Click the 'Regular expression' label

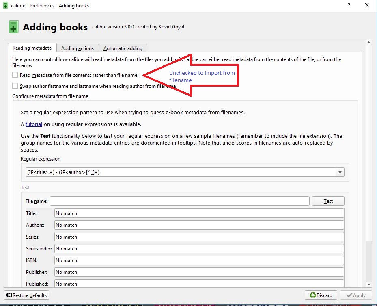tap(41, 159)
